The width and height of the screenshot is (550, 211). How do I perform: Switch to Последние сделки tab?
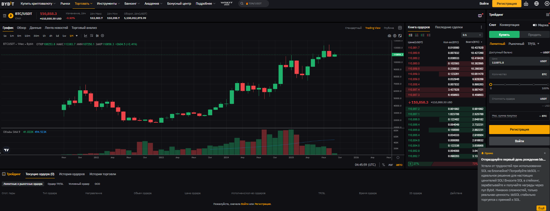449,27
